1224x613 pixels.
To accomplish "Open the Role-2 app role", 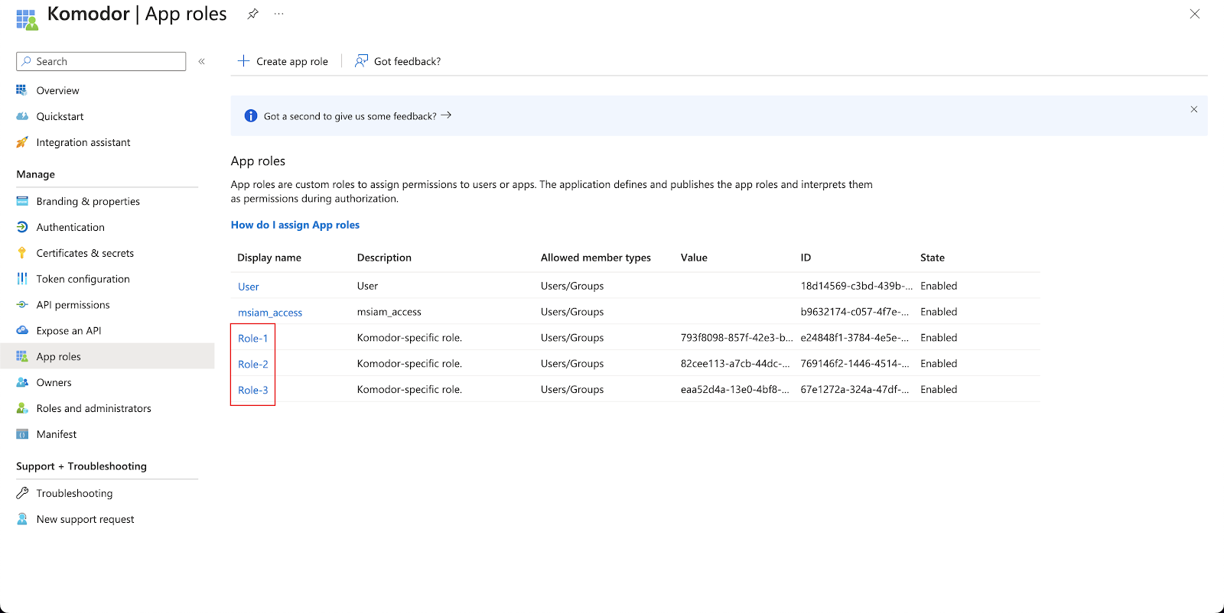I will coord(253,365).
